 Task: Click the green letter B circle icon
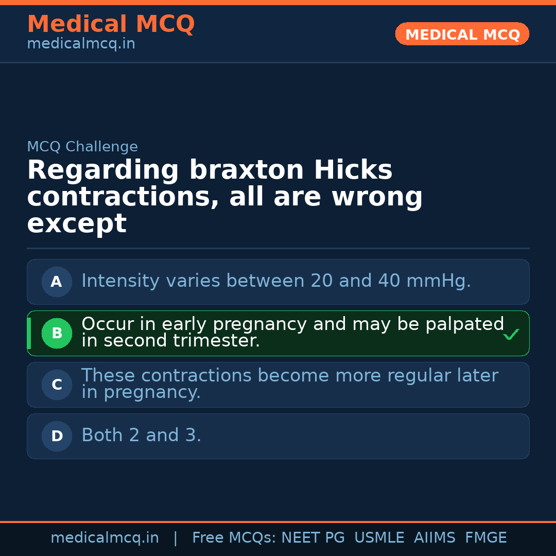(57, 334)
